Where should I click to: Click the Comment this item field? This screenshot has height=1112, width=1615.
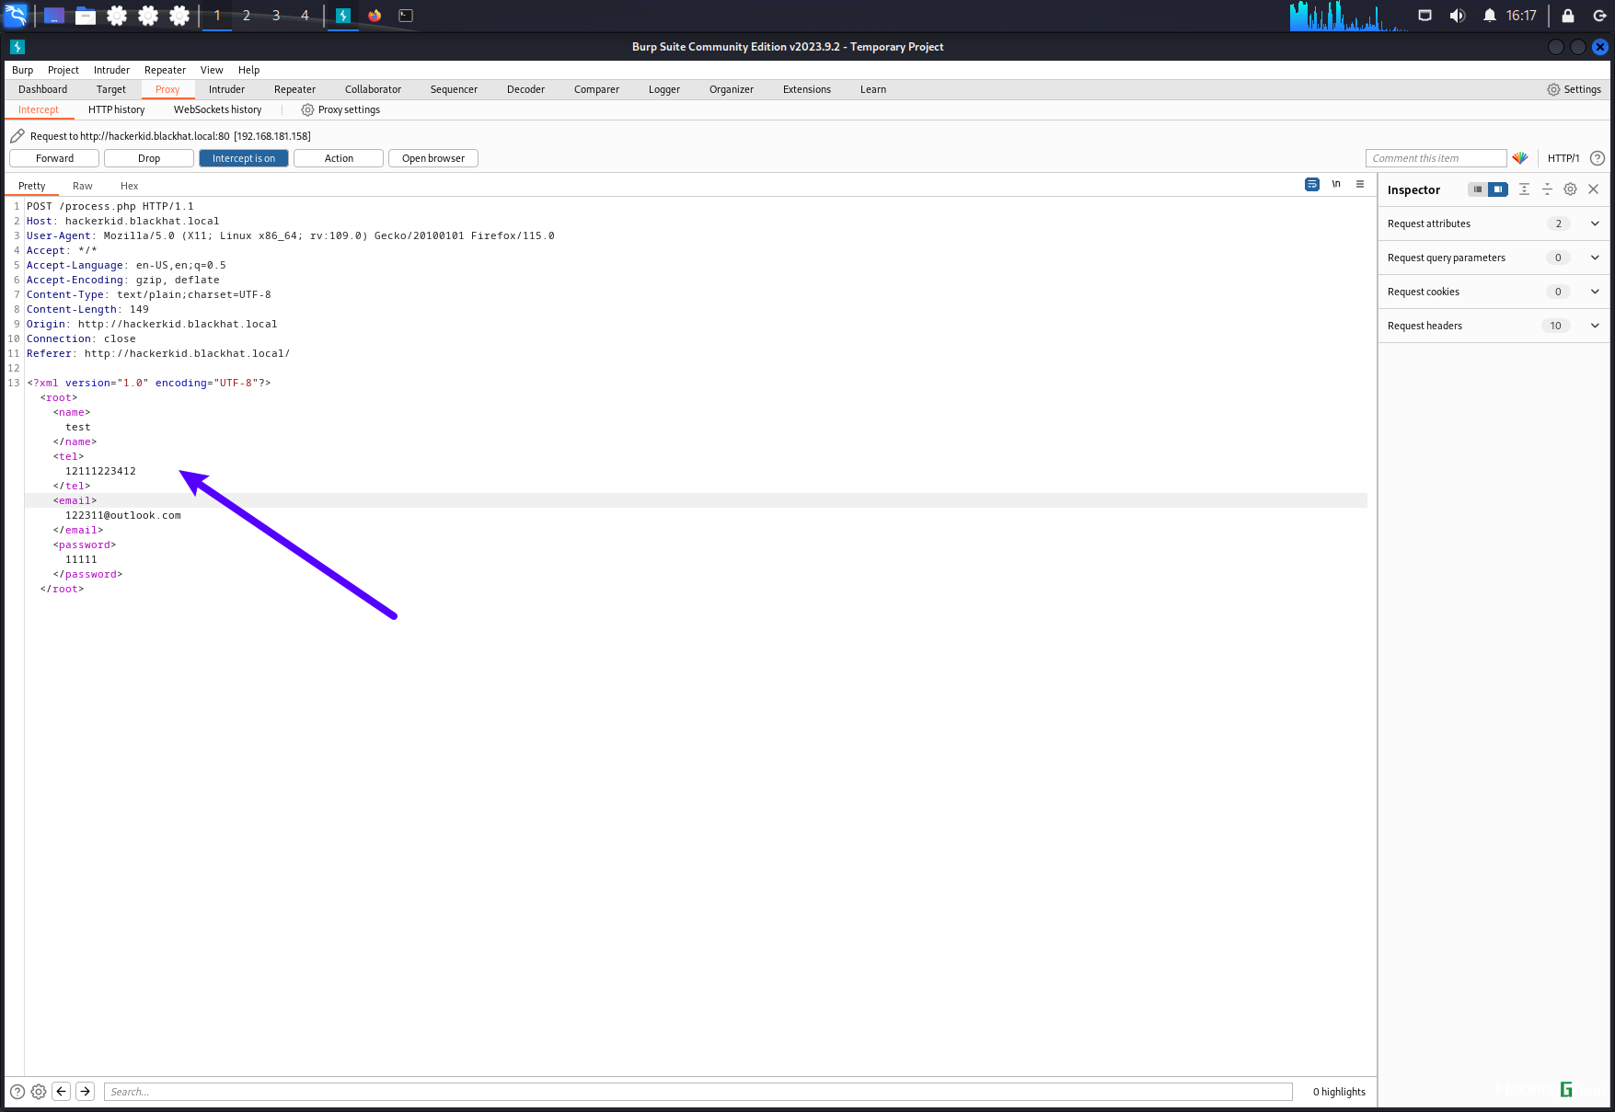click(1436, 158)
